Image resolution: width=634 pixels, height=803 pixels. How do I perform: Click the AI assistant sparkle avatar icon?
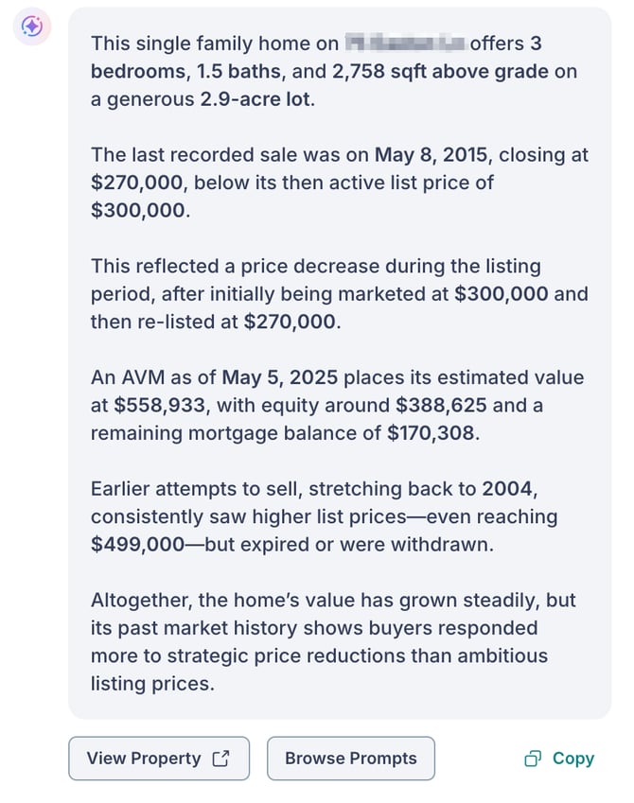(31, 27)
